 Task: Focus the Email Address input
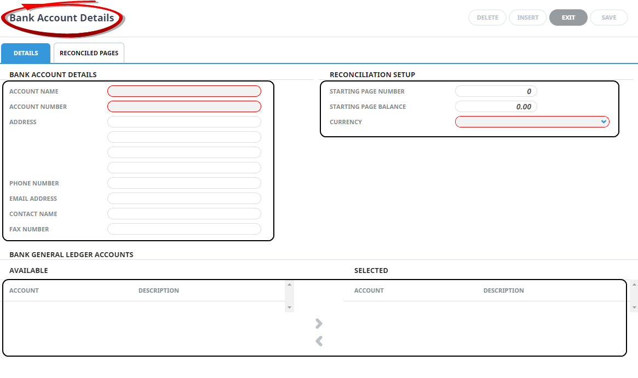click(184, 199)
